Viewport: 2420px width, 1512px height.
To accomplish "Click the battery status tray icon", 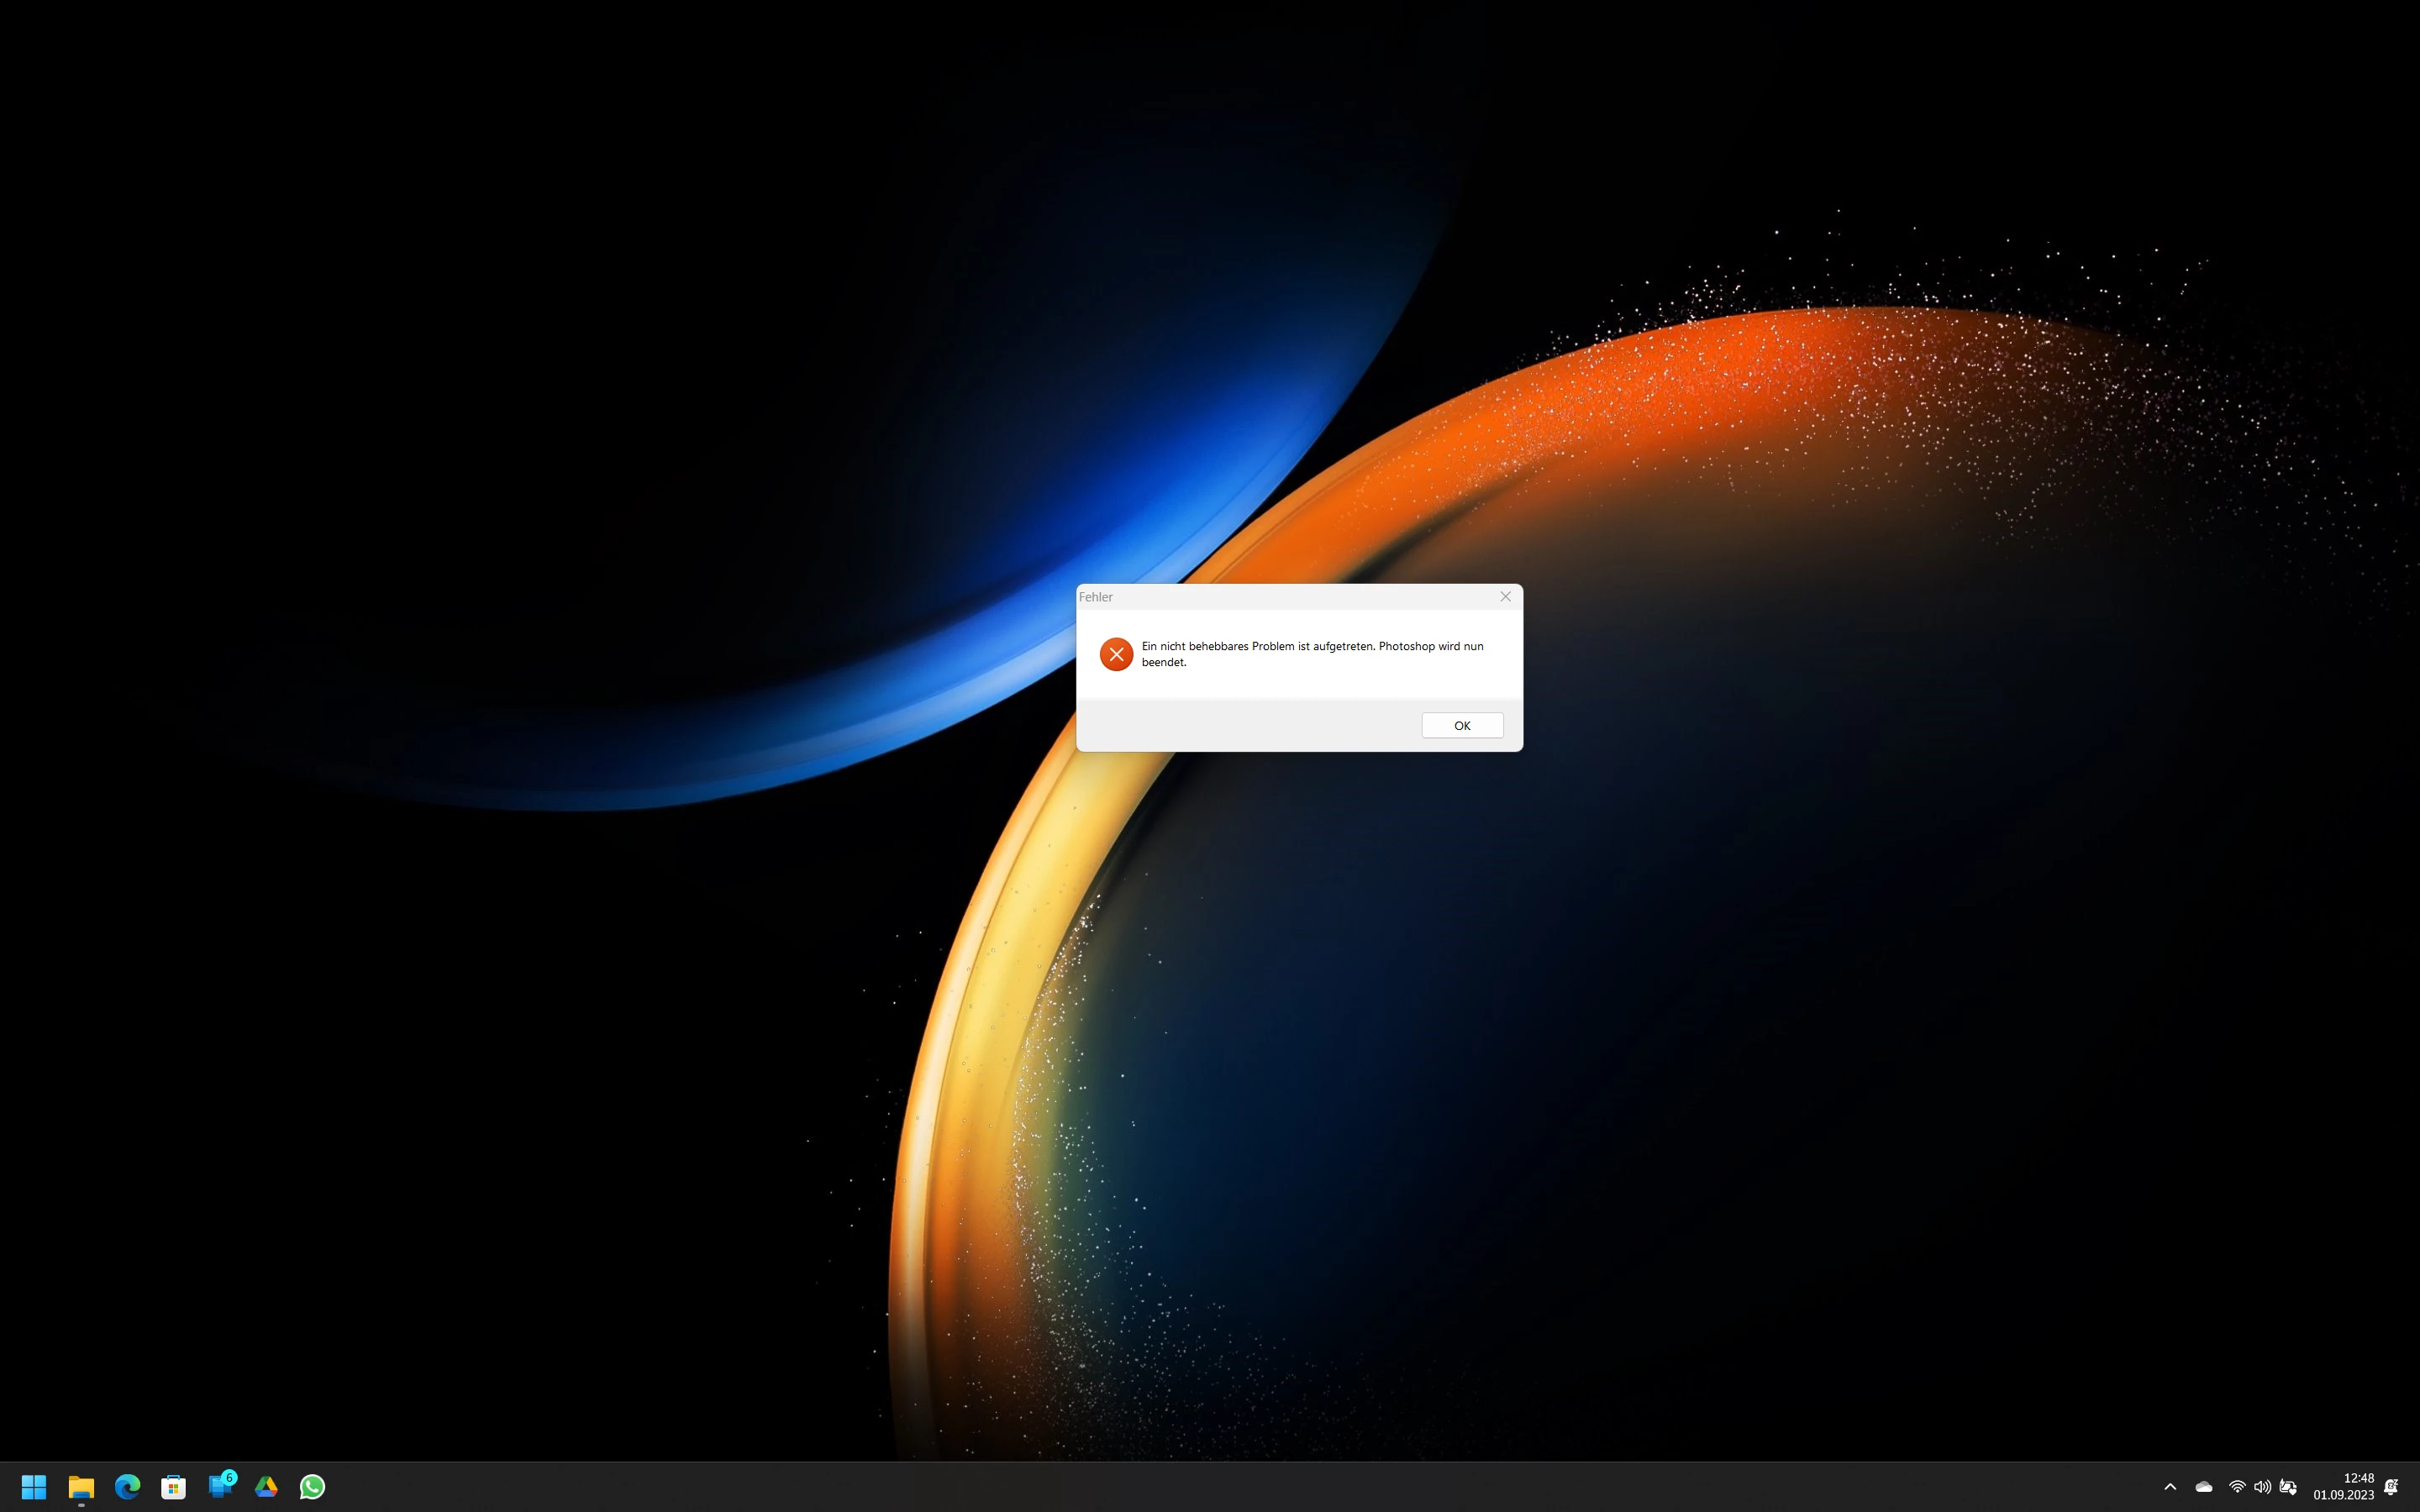I will [x=2288, y=1487].
